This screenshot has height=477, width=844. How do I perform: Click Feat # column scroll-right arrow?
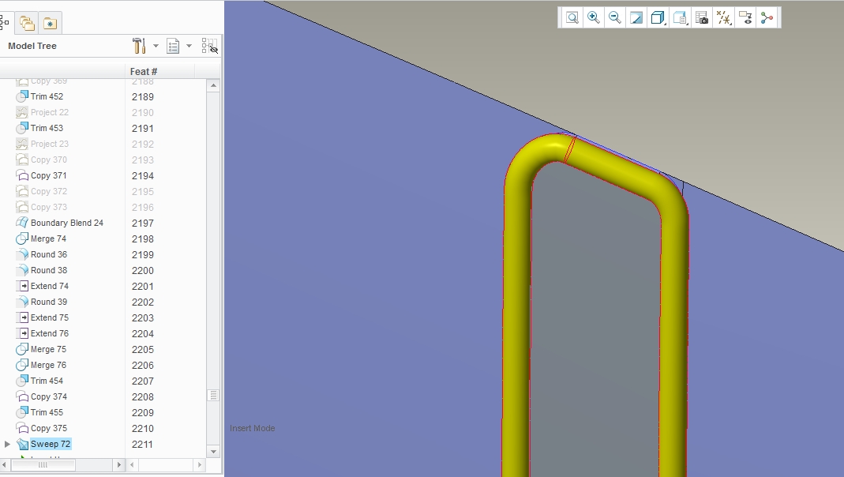click(x=200, y=464)
